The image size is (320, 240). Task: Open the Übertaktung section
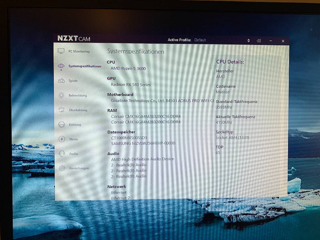click(78, 110)
